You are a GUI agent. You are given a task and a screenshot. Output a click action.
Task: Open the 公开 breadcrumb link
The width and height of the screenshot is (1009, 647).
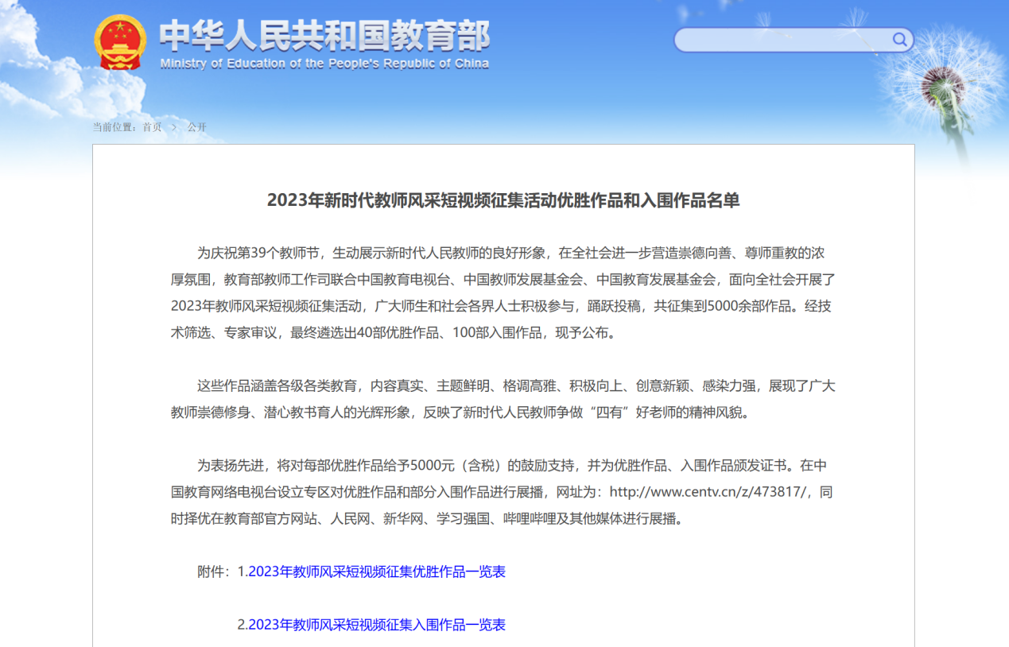197,127
